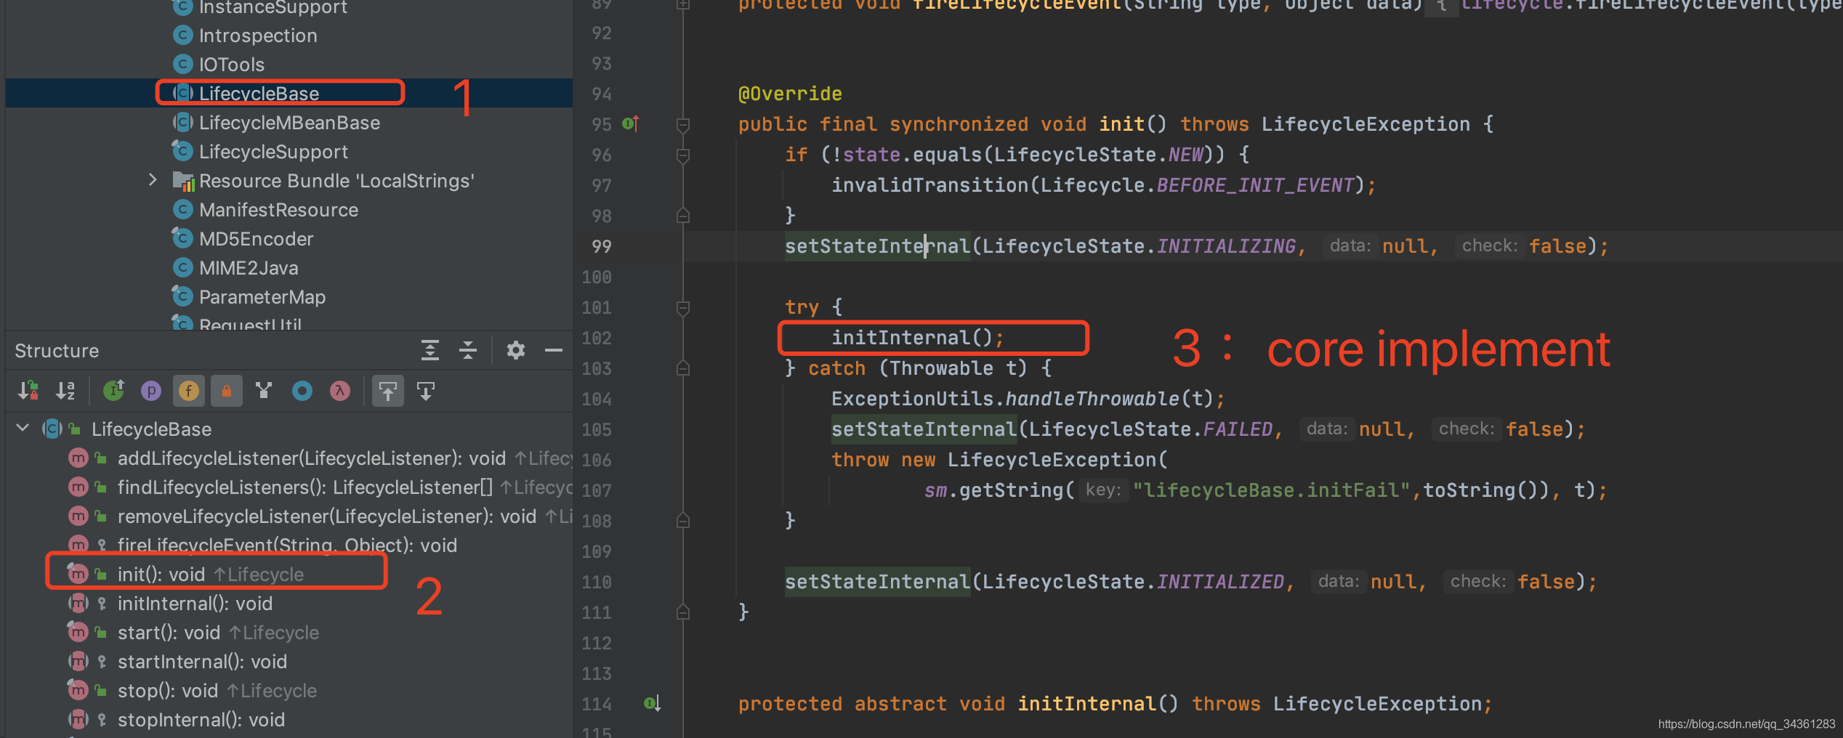Viewport: 1843px width, 738px height.
Task: Click method icon beside removeLifecycleListener in Structure
Action: (78, 516)
